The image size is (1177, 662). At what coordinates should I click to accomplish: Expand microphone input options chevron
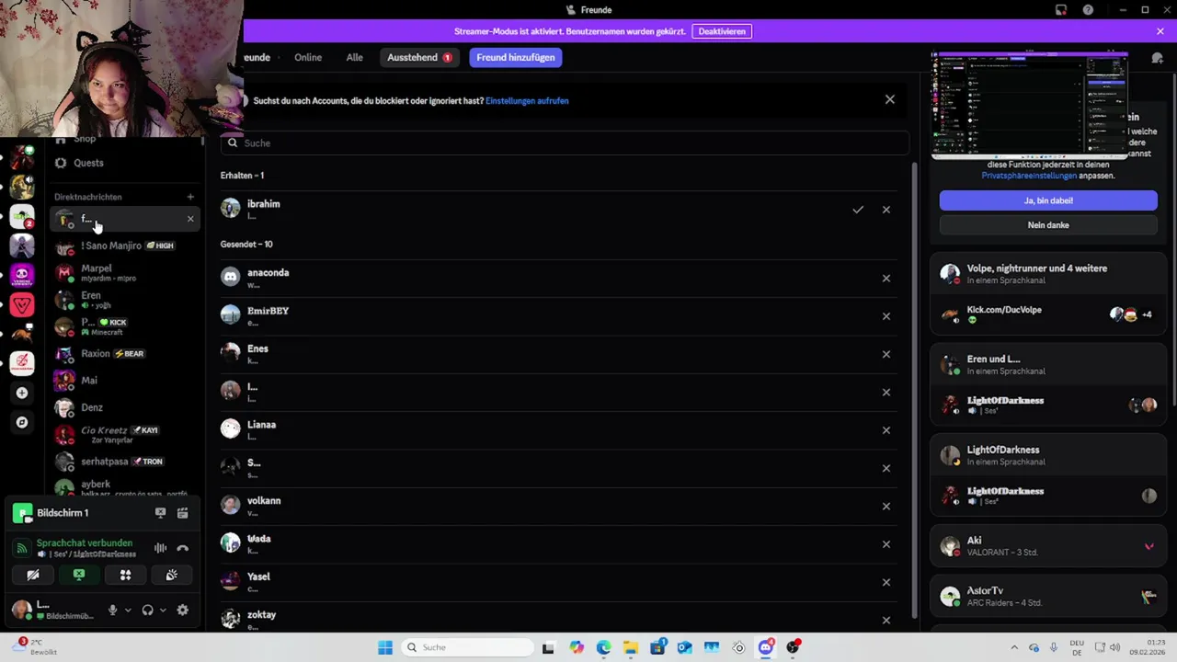pyautogui.click(x=128, y=610)
